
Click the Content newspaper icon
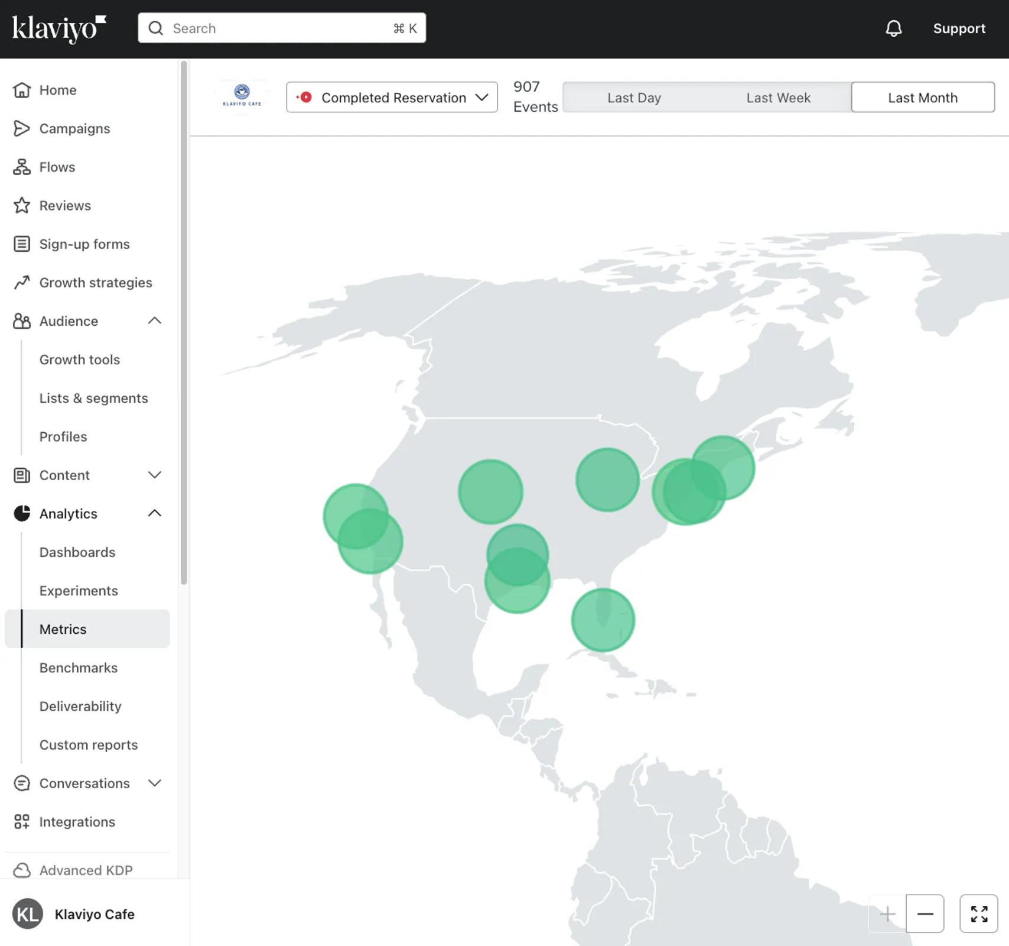pos(22,475)
